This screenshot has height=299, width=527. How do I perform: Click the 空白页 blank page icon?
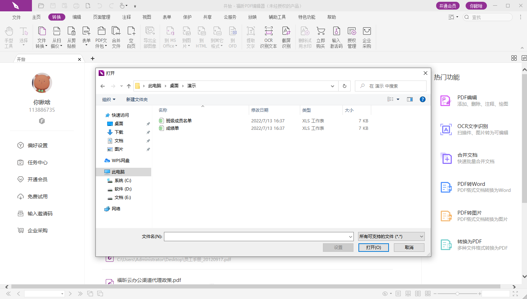(131, 37)
